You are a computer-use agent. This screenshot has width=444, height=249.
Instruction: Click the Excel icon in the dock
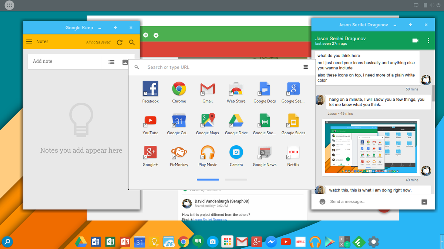(110, 242)
